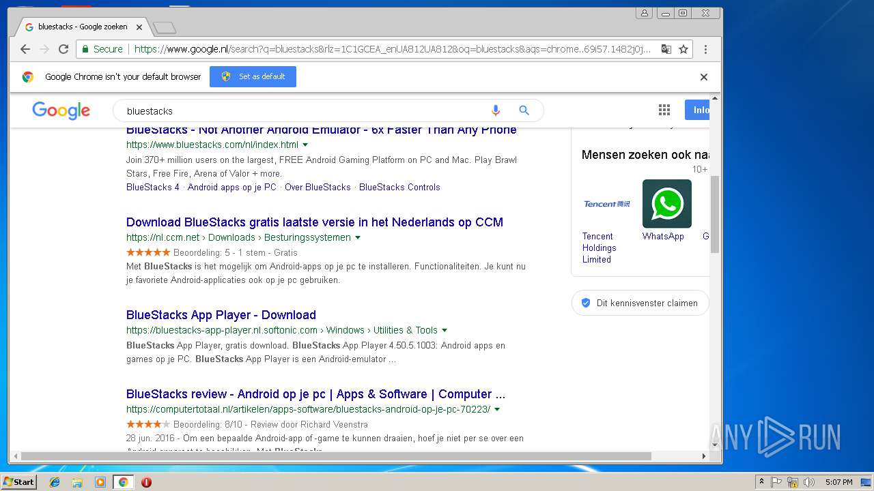Image resolution: width=874 pixels, height=491 pixels.
Task: Click the Mensen zoeken ook naar heading
Action: pyautogui.click(x=645, y=155)
